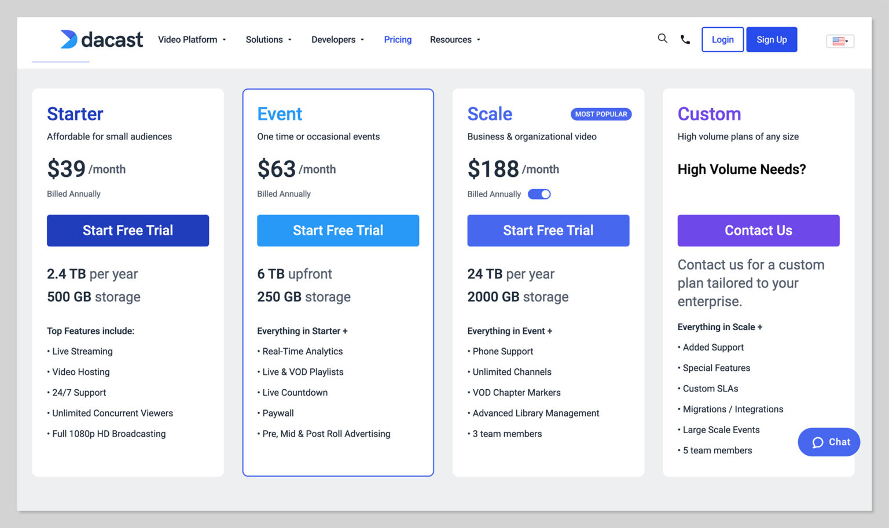The width and height of the screenshot is (889, 528).
Task: Open the search icon
Action: tap(662, 38)
